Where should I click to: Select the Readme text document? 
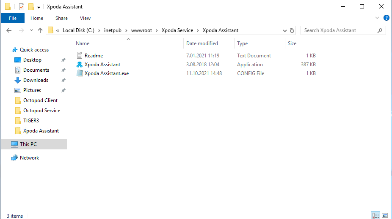(94, 56)
